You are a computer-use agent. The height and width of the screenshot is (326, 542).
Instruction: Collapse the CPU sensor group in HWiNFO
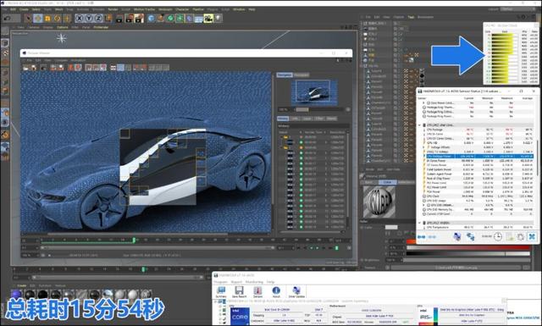pos(420,125)
